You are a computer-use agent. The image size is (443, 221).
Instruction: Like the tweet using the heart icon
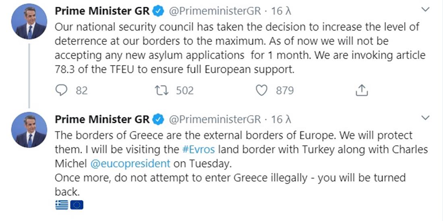[x=262, y=91]
